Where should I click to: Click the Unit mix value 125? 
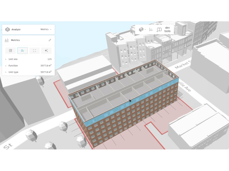[49, 59]
